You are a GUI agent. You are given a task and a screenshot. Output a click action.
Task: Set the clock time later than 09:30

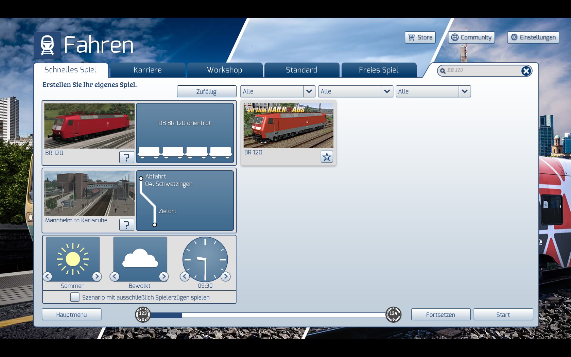point(226,276)
